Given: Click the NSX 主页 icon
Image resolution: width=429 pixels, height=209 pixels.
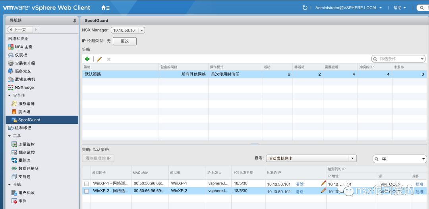Looking at the screenshot, I should click(x=11, y=47).
